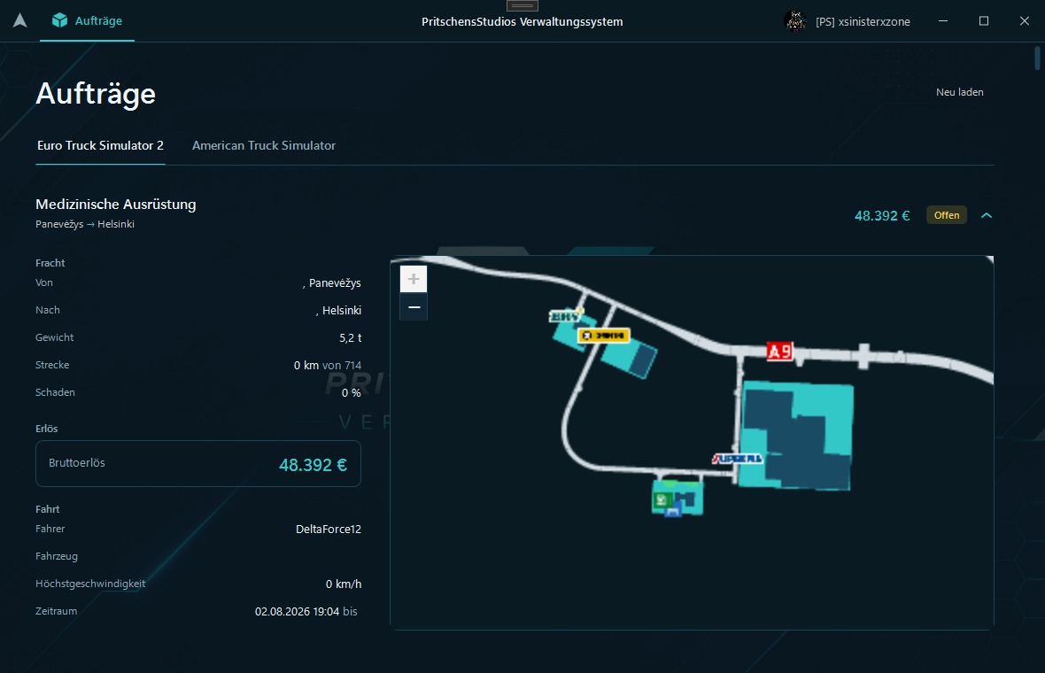Click the Offen status badge
Image resolution: width=1045 pixels, height=673 pixels.
(947, 215)
